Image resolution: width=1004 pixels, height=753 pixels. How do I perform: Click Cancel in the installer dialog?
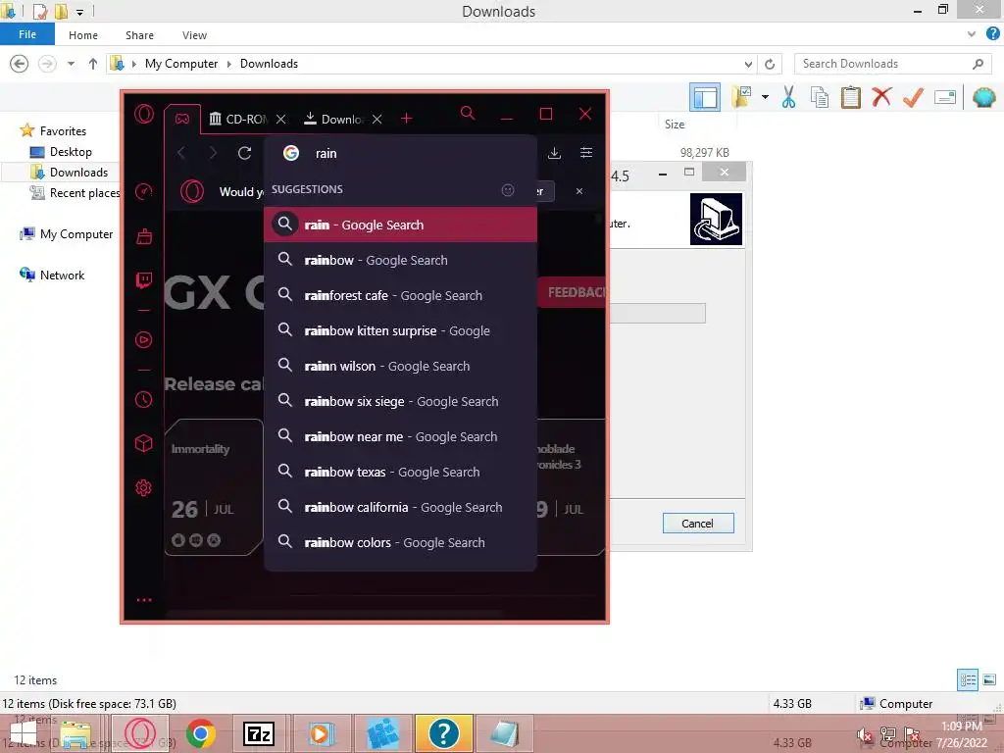point(698,524)
